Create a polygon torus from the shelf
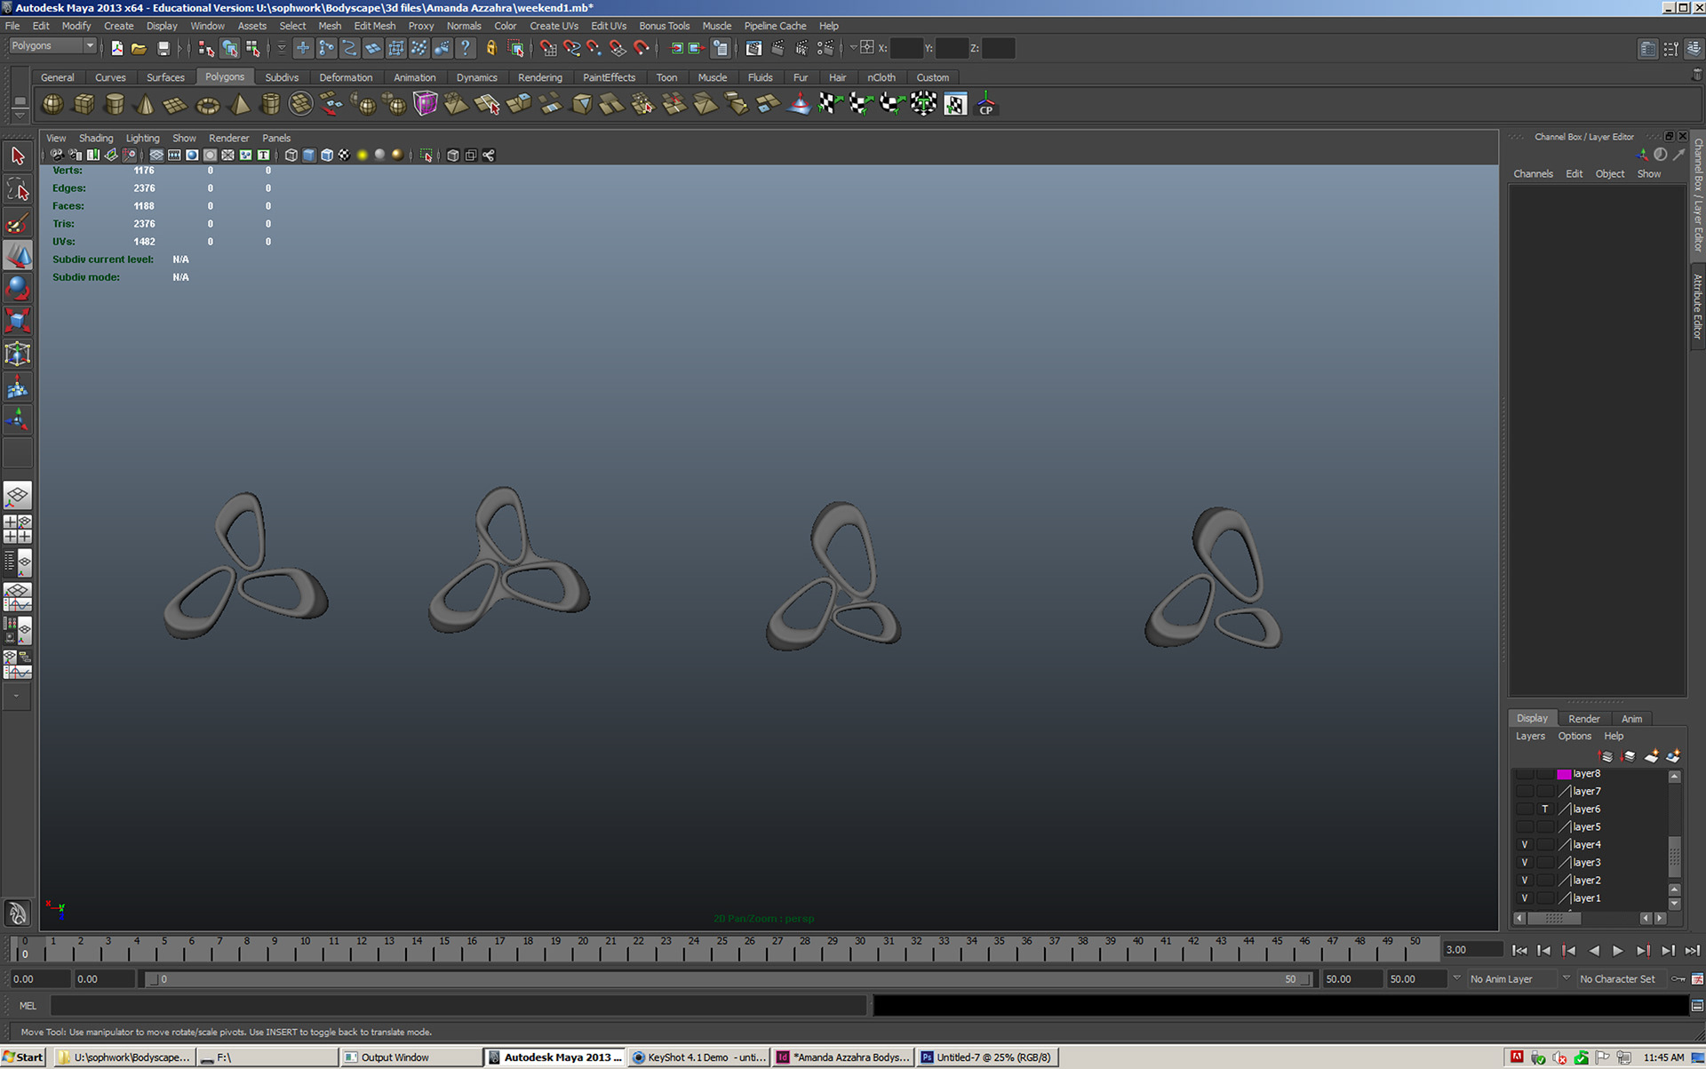The image size is (1706, 1069). coord(207,105)
